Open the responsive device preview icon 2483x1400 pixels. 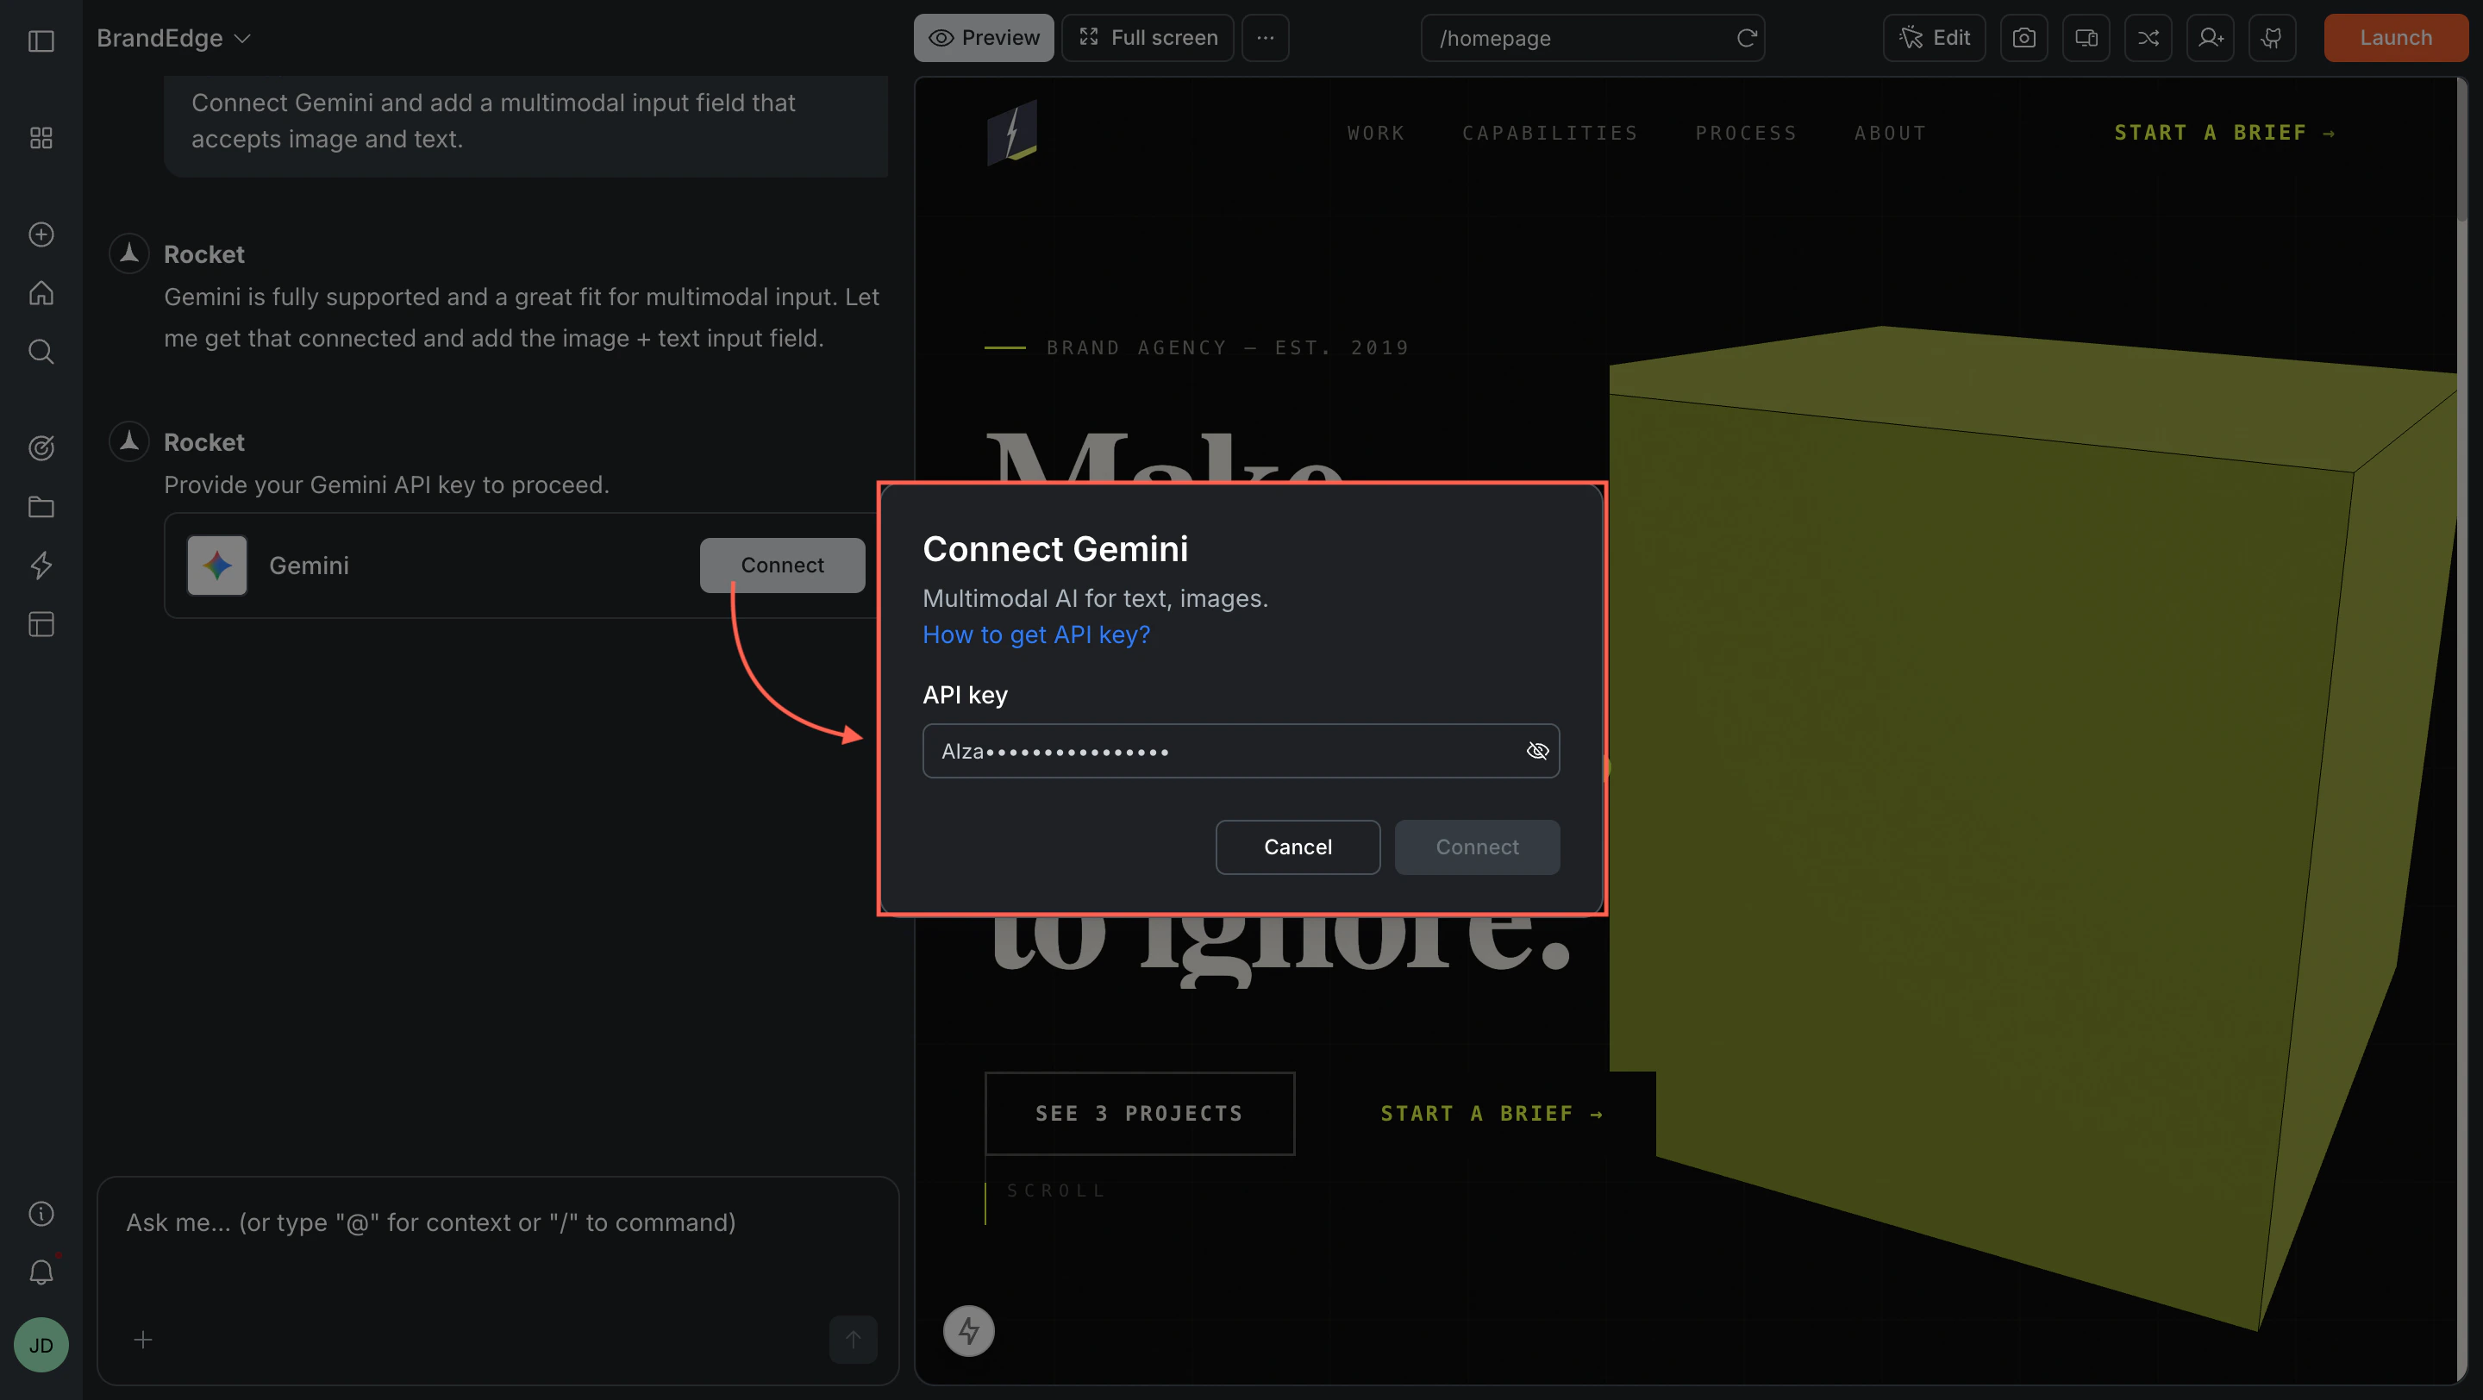click(x=2086, y=38)
